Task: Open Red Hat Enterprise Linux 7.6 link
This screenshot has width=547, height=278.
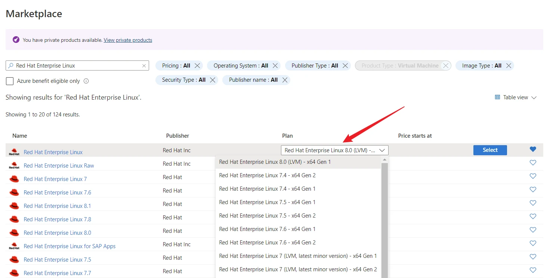Action: (58, 193)
